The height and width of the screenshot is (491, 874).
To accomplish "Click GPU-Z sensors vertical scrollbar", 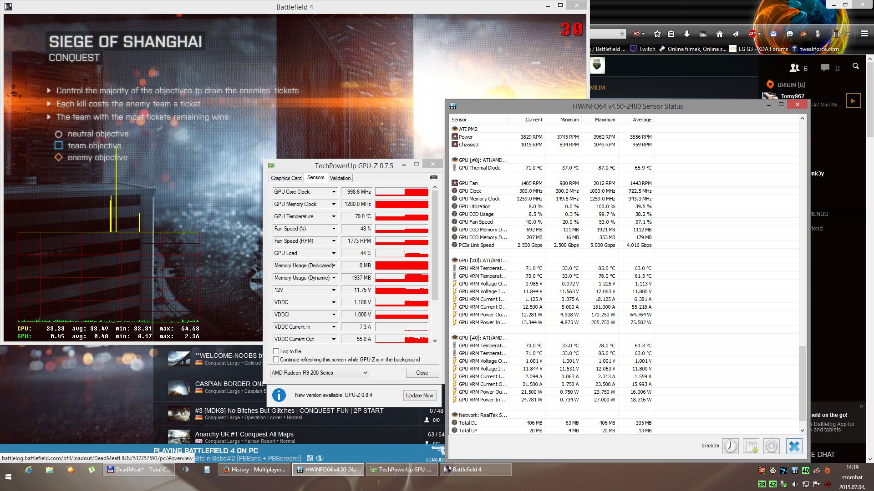I will coord(435,245).
